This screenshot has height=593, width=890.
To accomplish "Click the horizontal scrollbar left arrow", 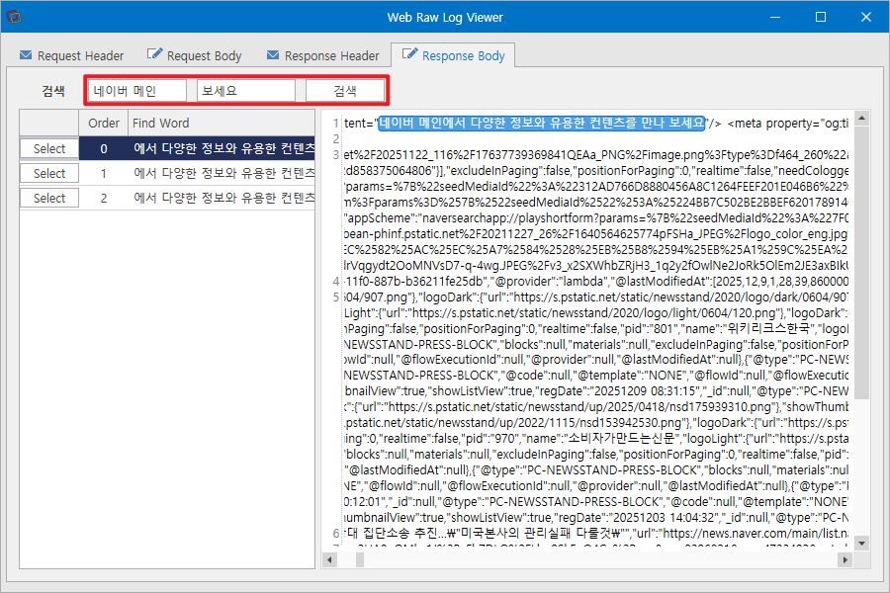I will 329,559.
